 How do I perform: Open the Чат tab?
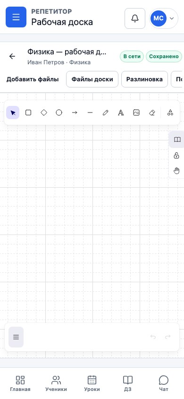(164, 383)
